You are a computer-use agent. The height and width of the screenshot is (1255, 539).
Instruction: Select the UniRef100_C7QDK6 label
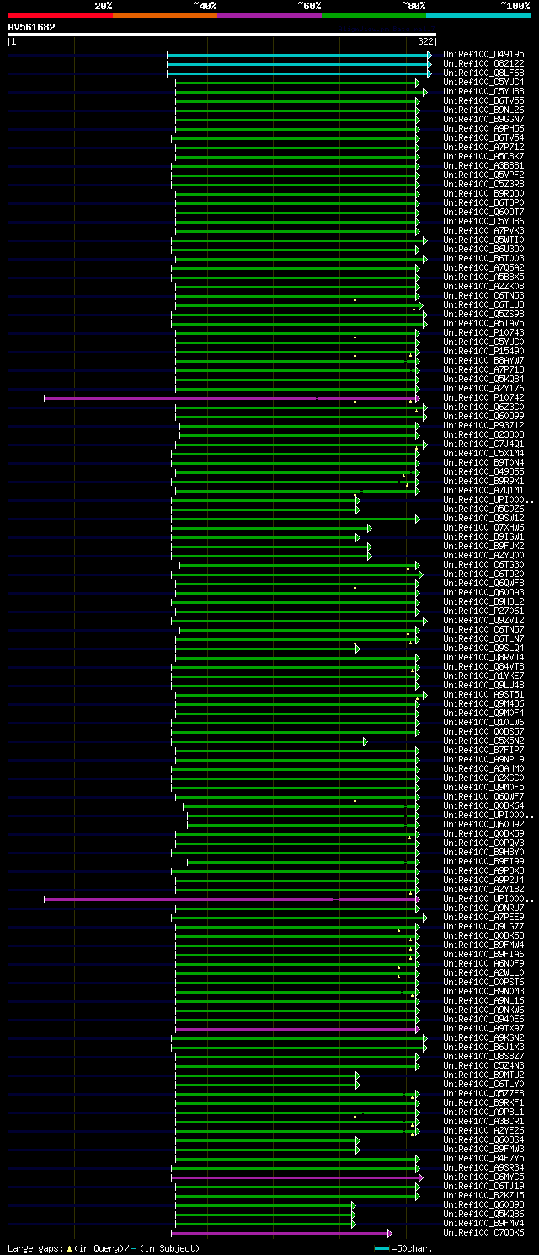click(x=484, y=1232)
